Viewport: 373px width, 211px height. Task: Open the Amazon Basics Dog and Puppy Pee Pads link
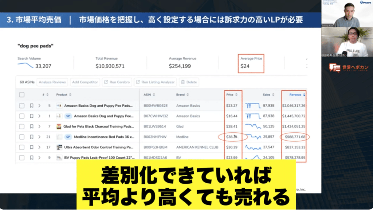pyautogui.click(x=98, y=106)
